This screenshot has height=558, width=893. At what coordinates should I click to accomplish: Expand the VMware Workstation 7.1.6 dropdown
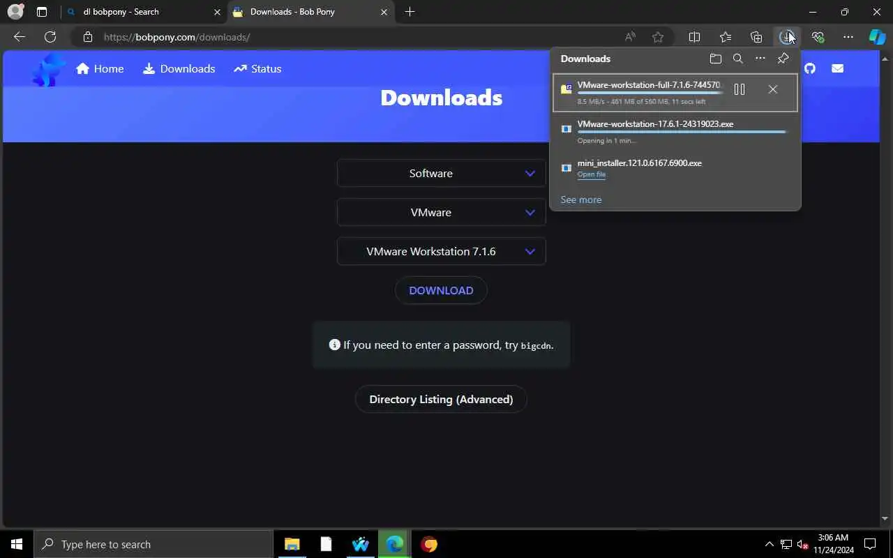coord(441,251)
